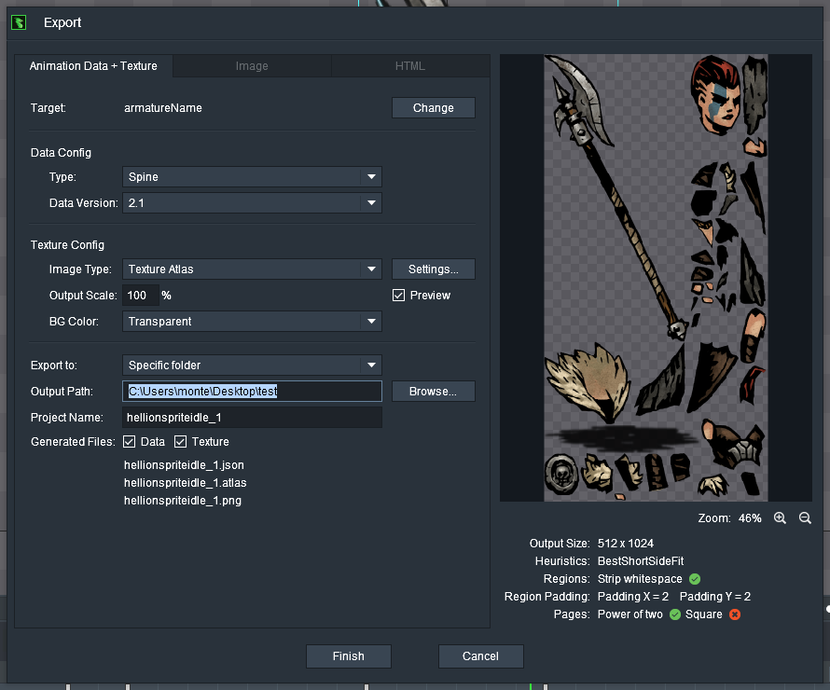Image resolution: width=830 pixels, height=690 pixels.
Task: Click the Output Path text field
Action: [x=252, y=391]
